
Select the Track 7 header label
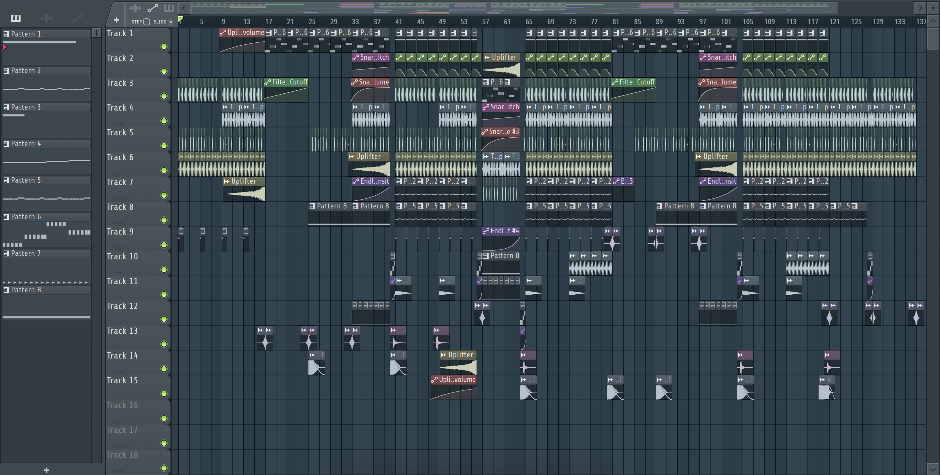click(120, 182)
